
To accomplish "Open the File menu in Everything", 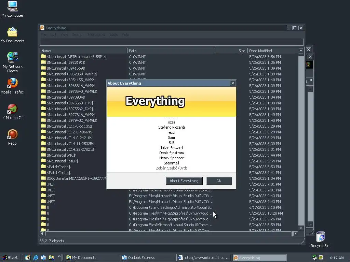I will (x=43, y=34).
